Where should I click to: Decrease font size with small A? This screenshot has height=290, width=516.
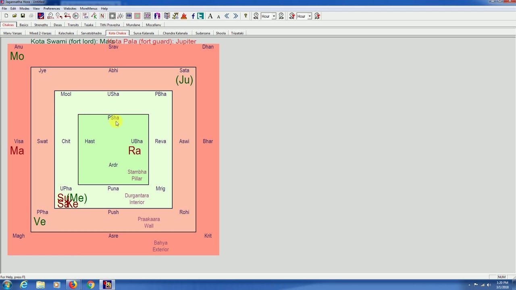[218, 16]
